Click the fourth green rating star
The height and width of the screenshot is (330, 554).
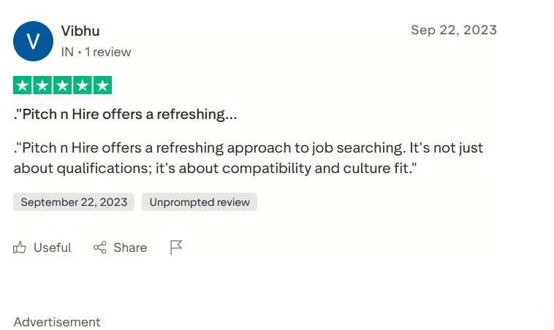click(x=83, y=85)
